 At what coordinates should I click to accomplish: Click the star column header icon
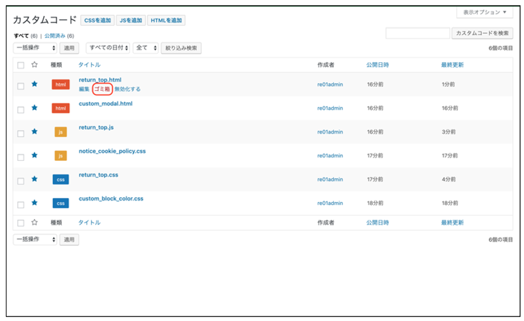34,65
